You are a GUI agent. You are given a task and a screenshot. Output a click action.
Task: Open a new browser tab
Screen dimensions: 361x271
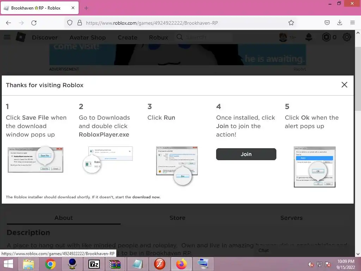pos(86,8)
